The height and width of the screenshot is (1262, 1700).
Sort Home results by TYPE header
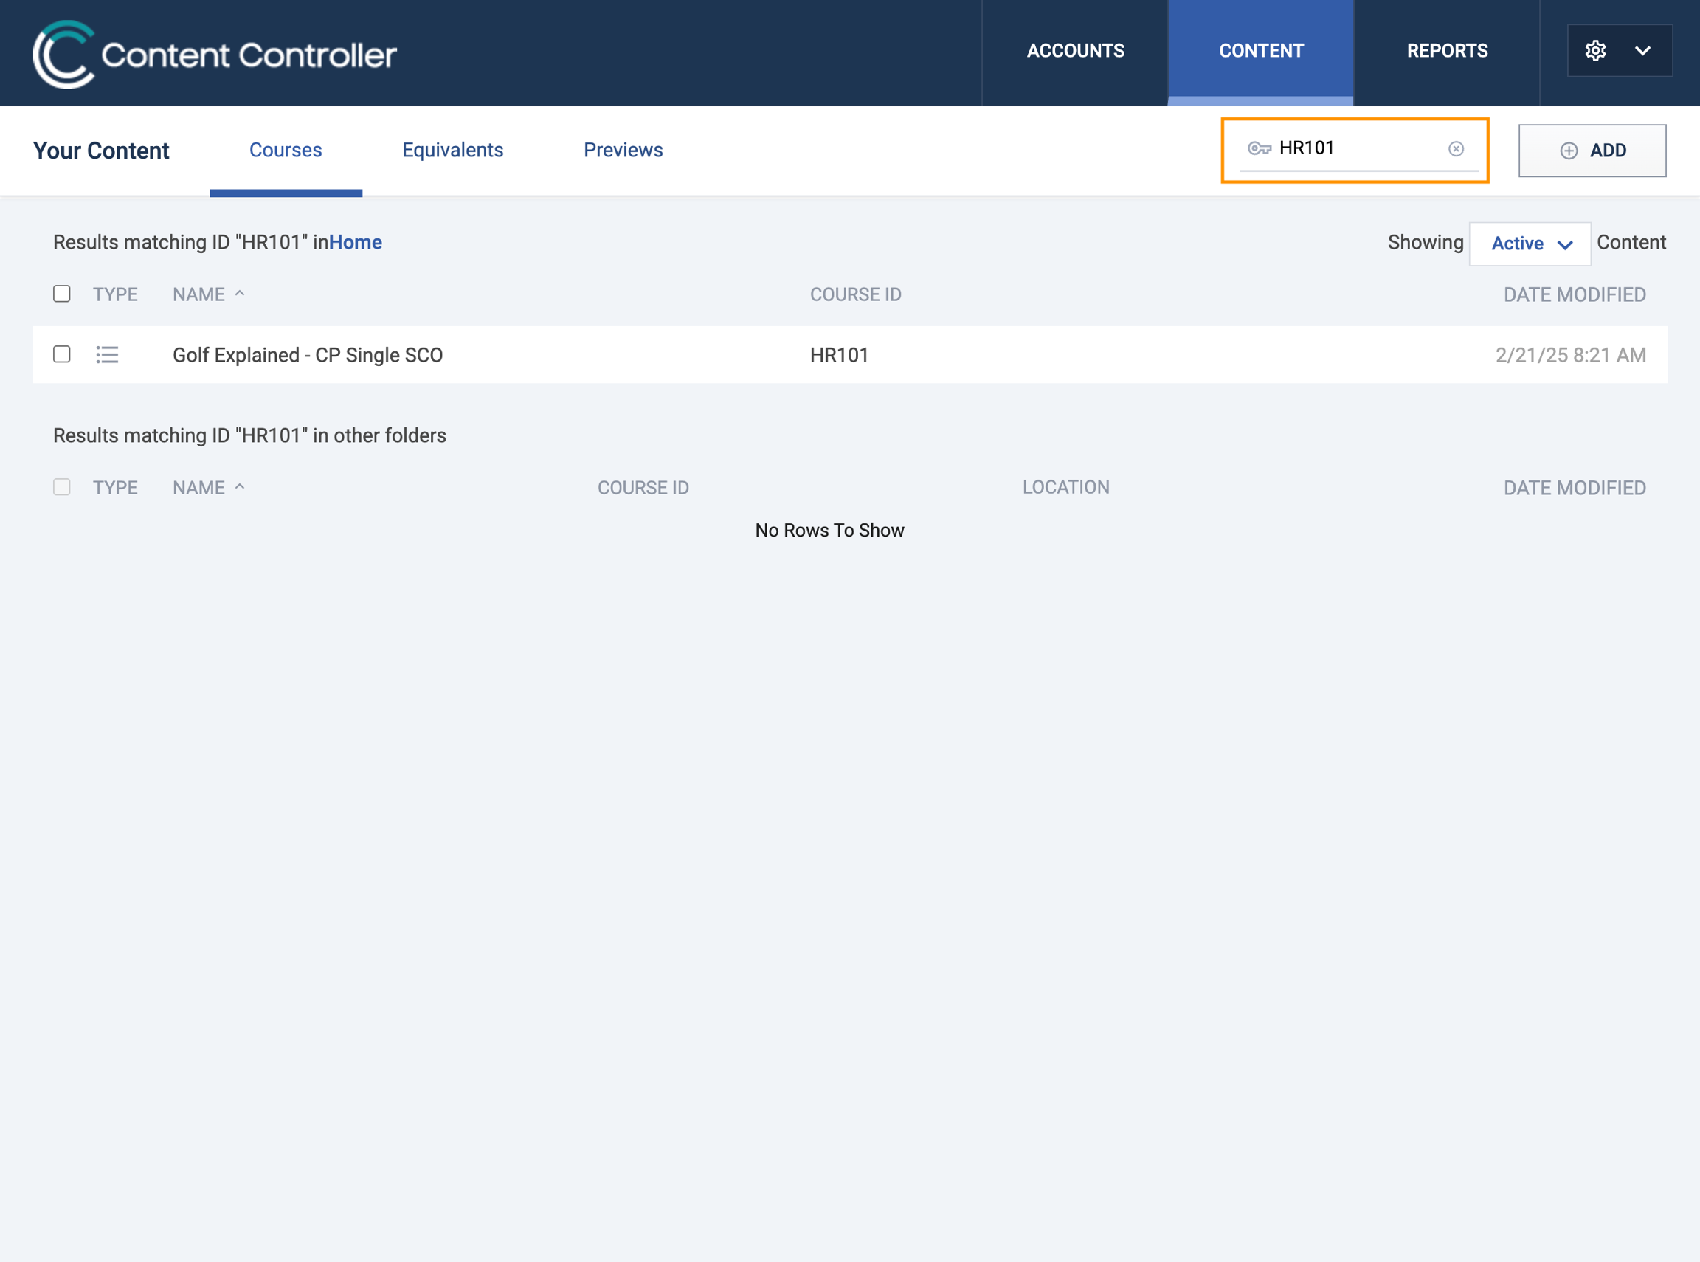pos(115,294)
